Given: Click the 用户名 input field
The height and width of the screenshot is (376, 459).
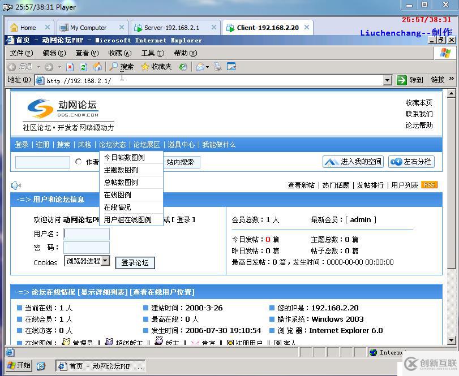Looking at the screenshot, I should pos(87,234).
